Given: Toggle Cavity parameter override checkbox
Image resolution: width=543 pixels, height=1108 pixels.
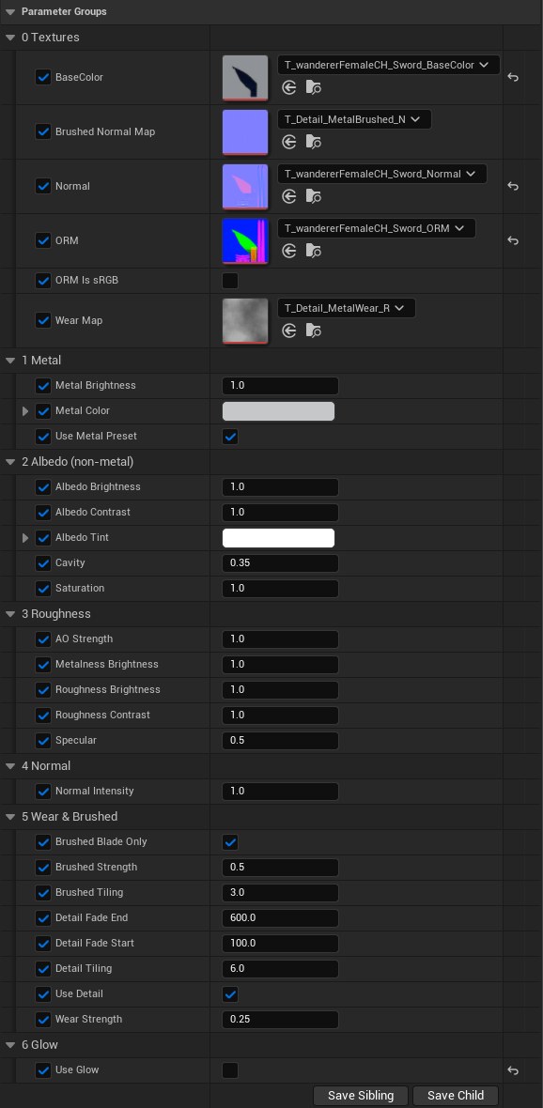Looking at the screenshot, I should (x=43, y=563).
